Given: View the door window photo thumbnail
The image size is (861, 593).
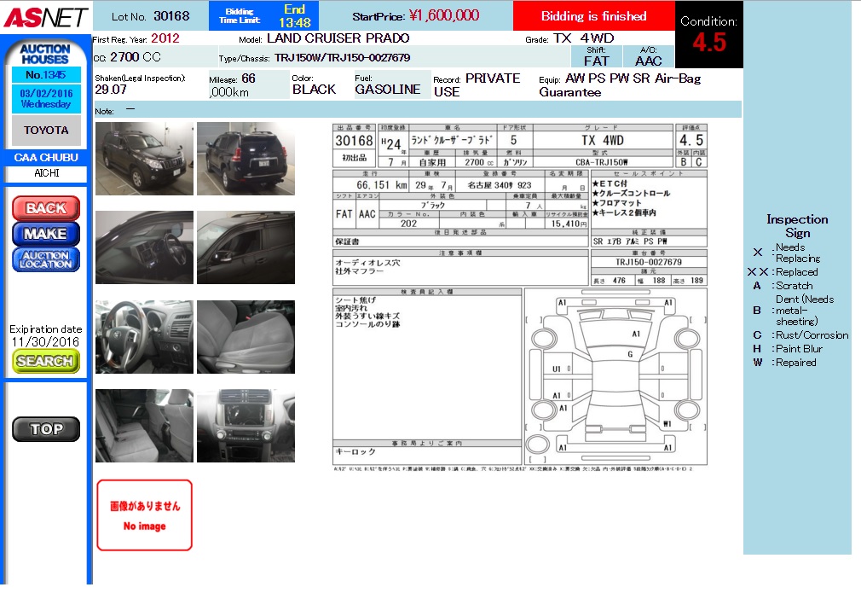Looking at the screenshot, I should (246, 247).
